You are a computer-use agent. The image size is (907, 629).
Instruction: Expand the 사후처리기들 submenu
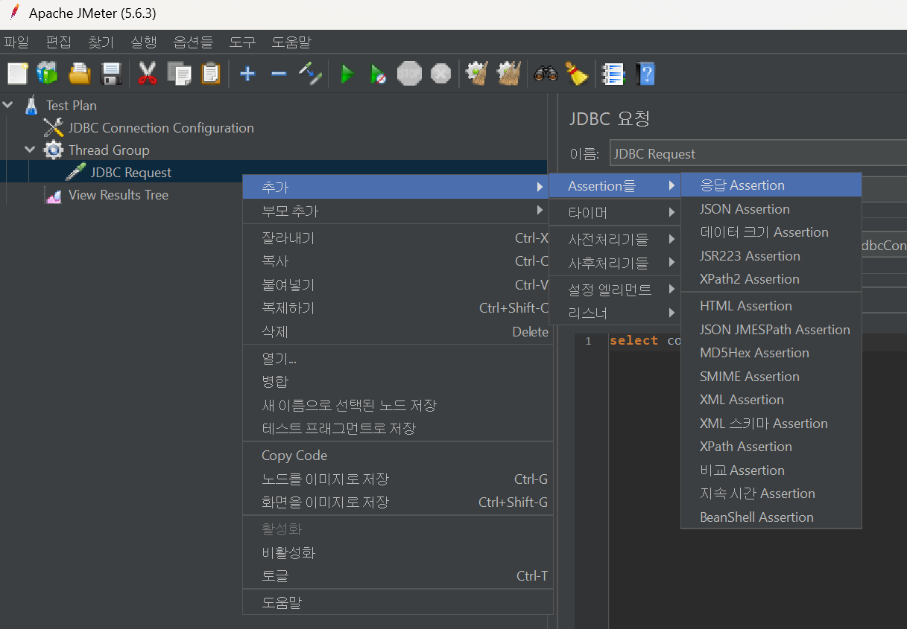(x=615, y=263)
